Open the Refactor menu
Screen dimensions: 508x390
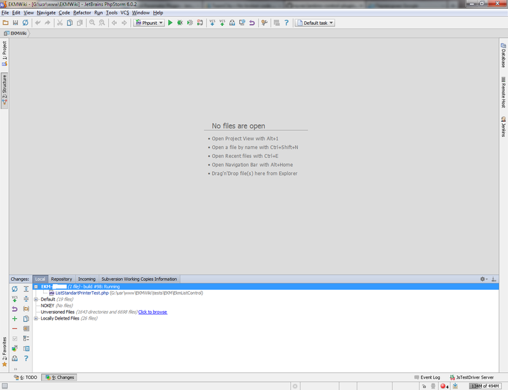pos(82,13)
